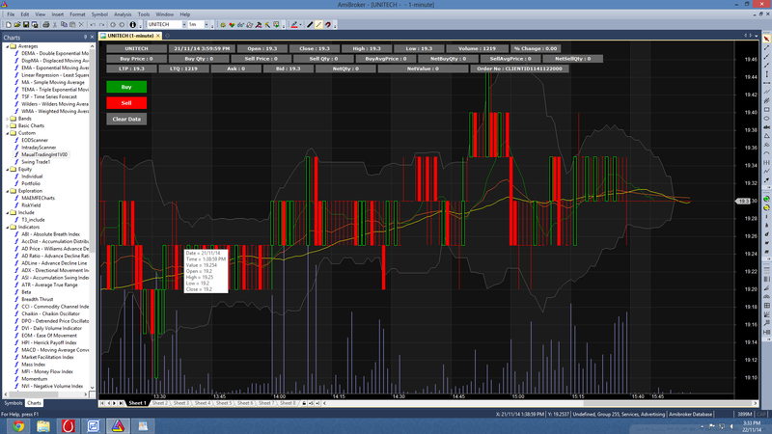Click AmiBroker icon in taskbar
Viewport: 772px width, 434px height.
point(118,426)
